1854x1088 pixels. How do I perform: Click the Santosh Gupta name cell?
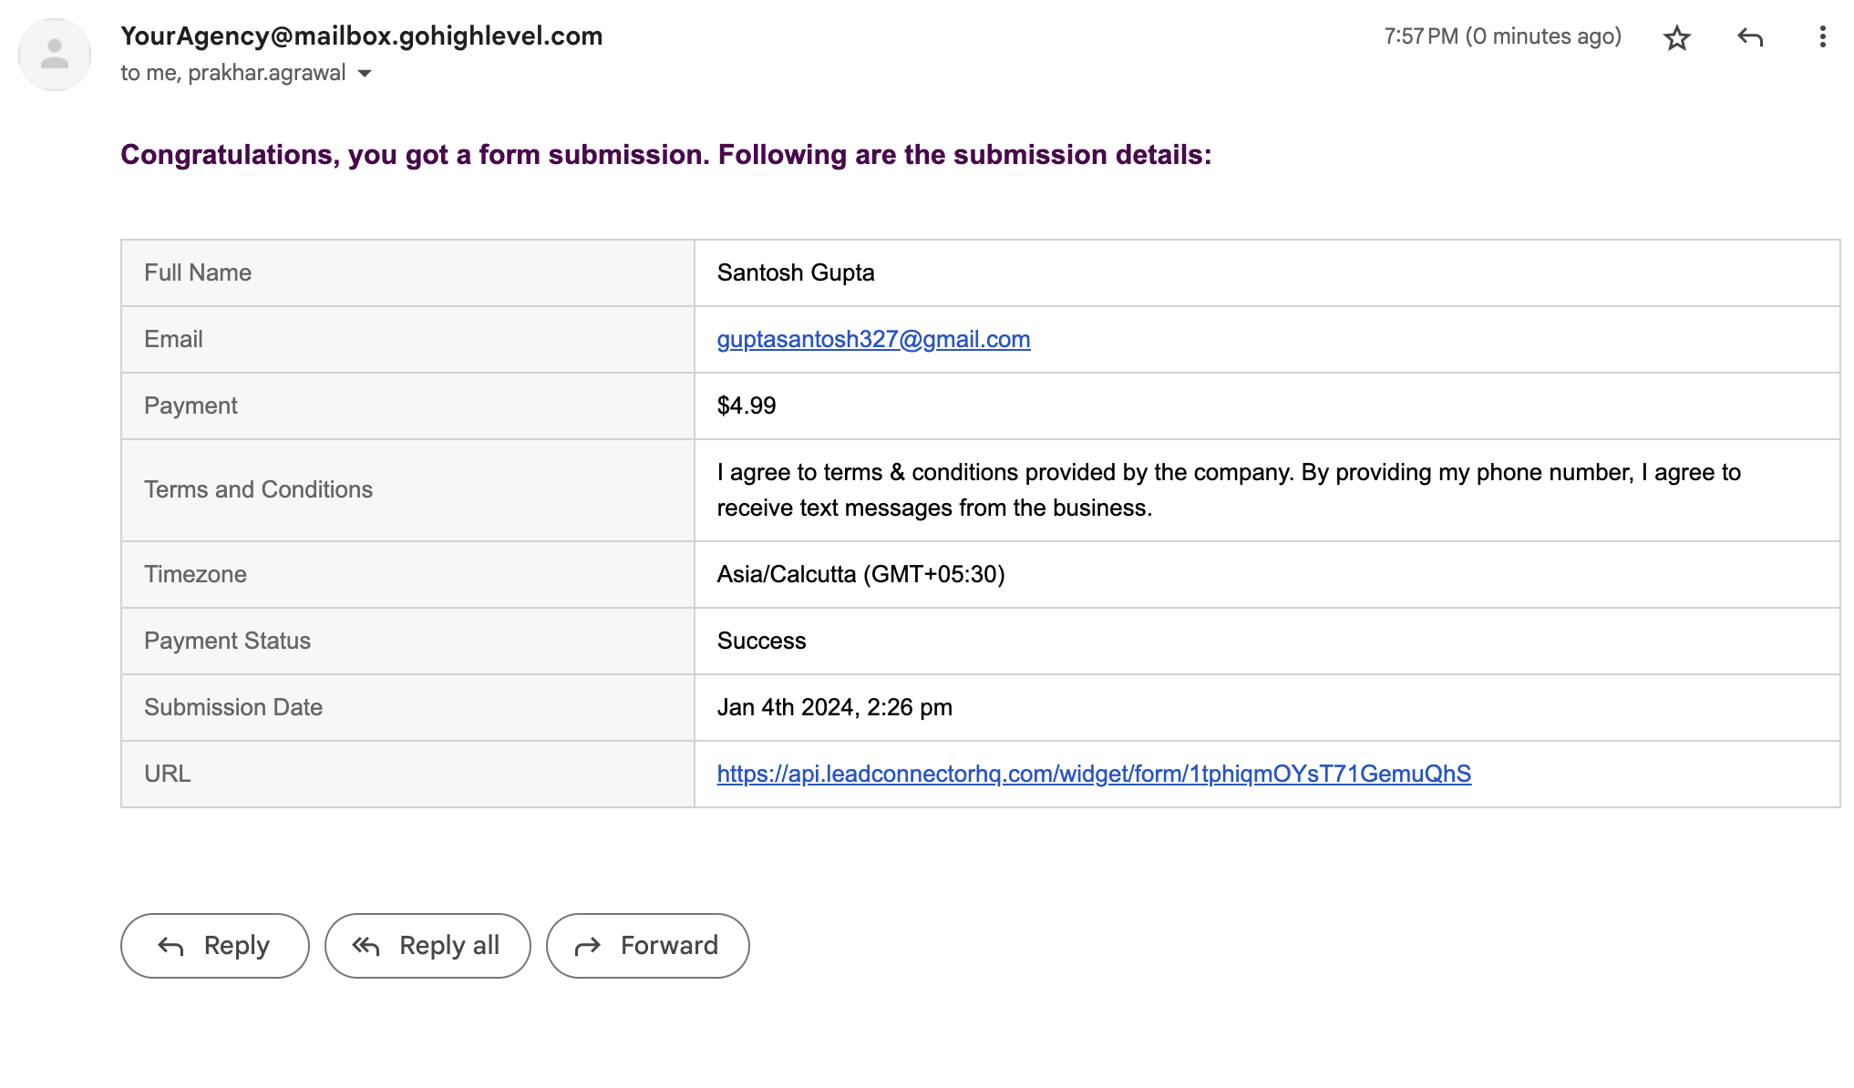point(795,272)
